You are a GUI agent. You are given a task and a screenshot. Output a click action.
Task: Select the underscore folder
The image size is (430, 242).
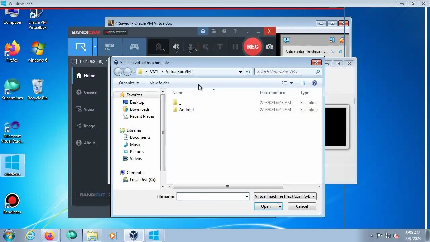coord(180,103)
